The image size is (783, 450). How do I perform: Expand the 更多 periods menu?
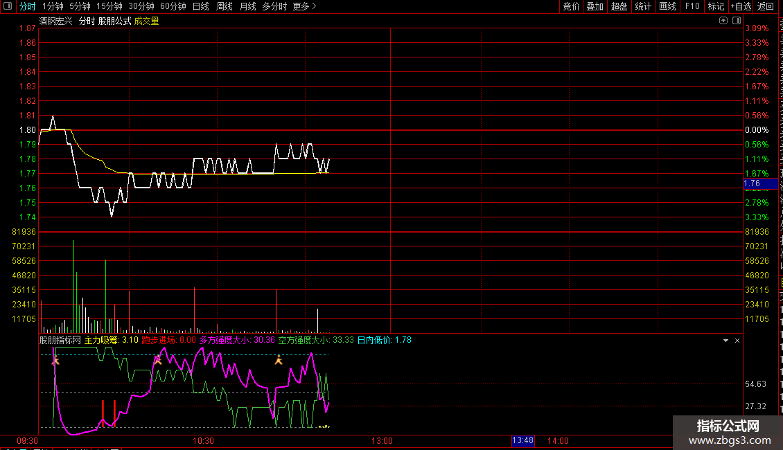[x=305, y=6]
